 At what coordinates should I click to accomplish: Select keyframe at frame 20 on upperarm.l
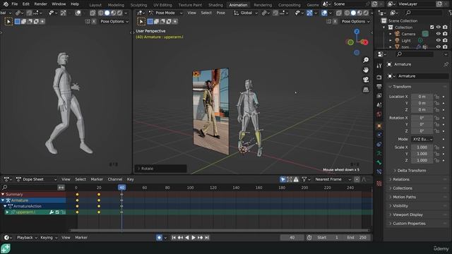pyautogui.click(x=99, y=212)
